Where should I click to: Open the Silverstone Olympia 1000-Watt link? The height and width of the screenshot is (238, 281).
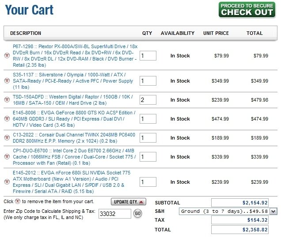coord(71,75)
